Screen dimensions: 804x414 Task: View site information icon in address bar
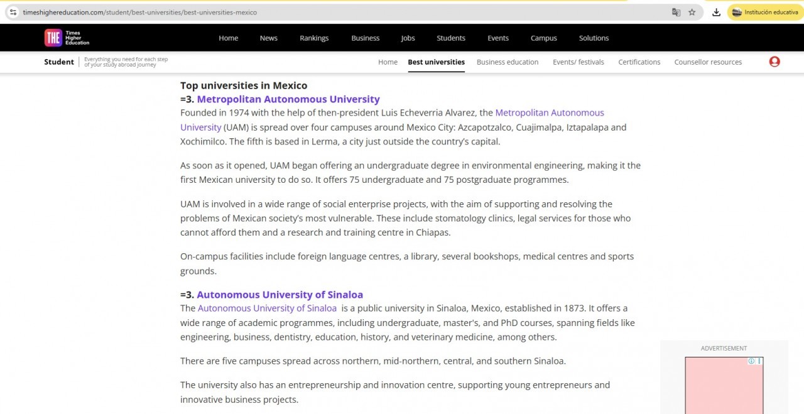coord(13,12)
